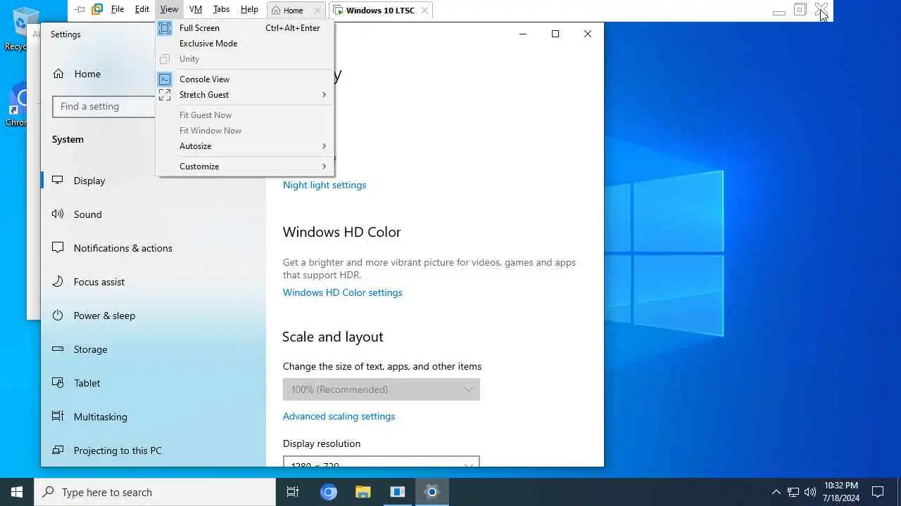
Task: Open the Help menu
Action: click(x=249, y=10)
